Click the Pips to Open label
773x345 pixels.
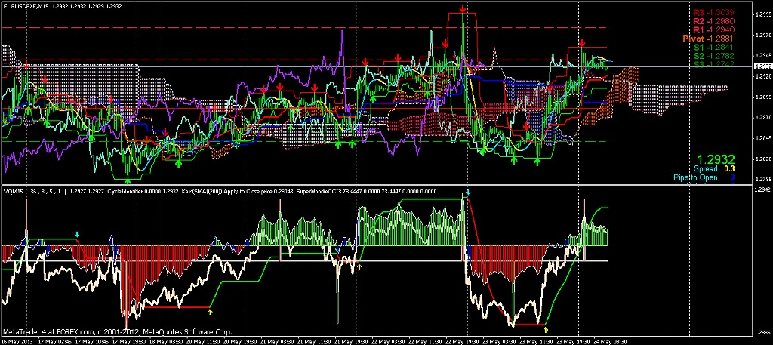(x=695, y=177)
